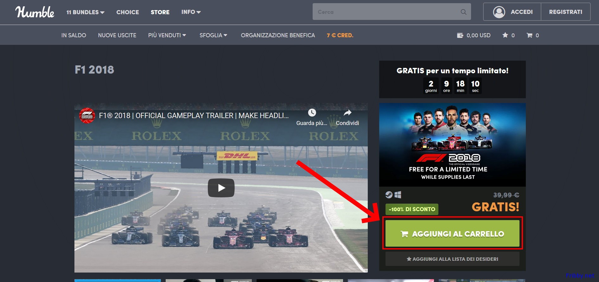Image resolution: width=599 pixels, height=282 pixels.
Task: Open the F1 channel logo in video
Action: [x=87, y=116]
